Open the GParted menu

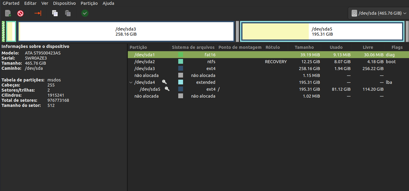click(11, 3)
